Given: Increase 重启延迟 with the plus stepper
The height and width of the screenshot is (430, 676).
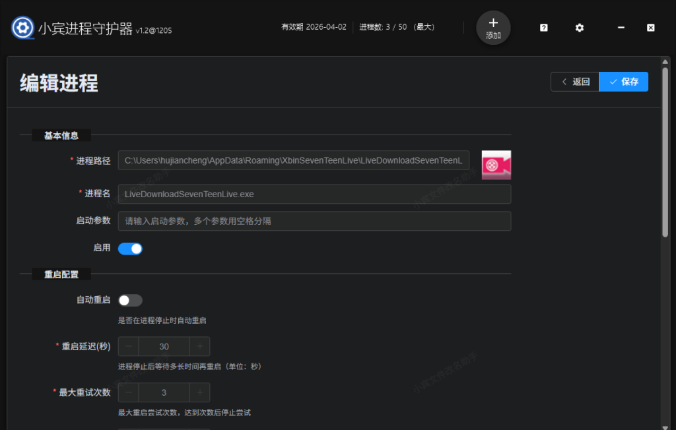Looking at the screenshot, I should [199, 346].
